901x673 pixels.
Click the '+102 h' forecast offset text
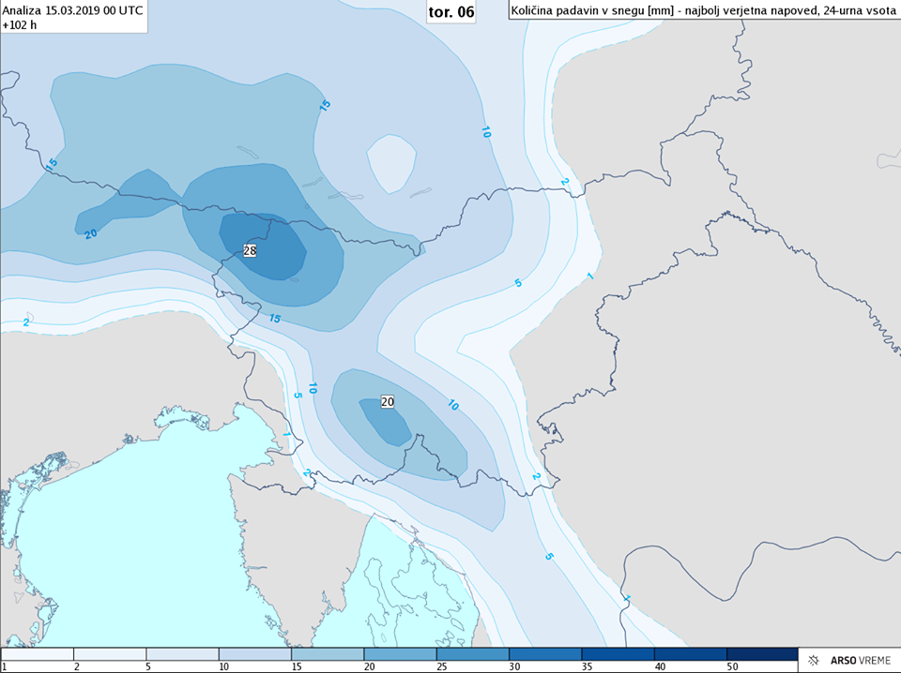click(21, 24)
